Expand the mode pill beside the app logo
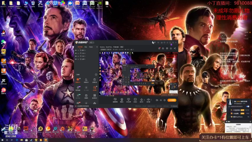The image size is (252, 142). (x=92, y=43)
